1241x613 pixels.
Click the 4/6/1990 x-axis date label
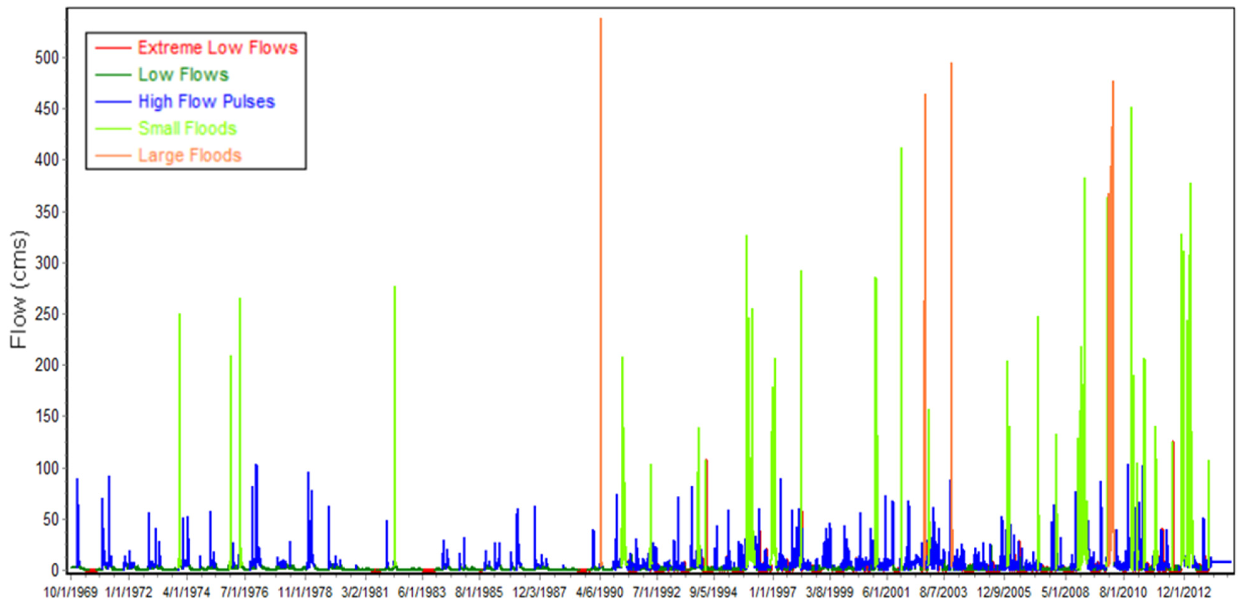600,592
